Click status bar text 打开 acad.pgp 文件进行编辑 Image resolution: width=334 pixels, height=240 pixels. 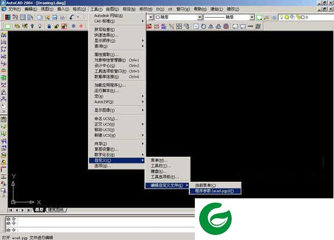coord(28,237)
